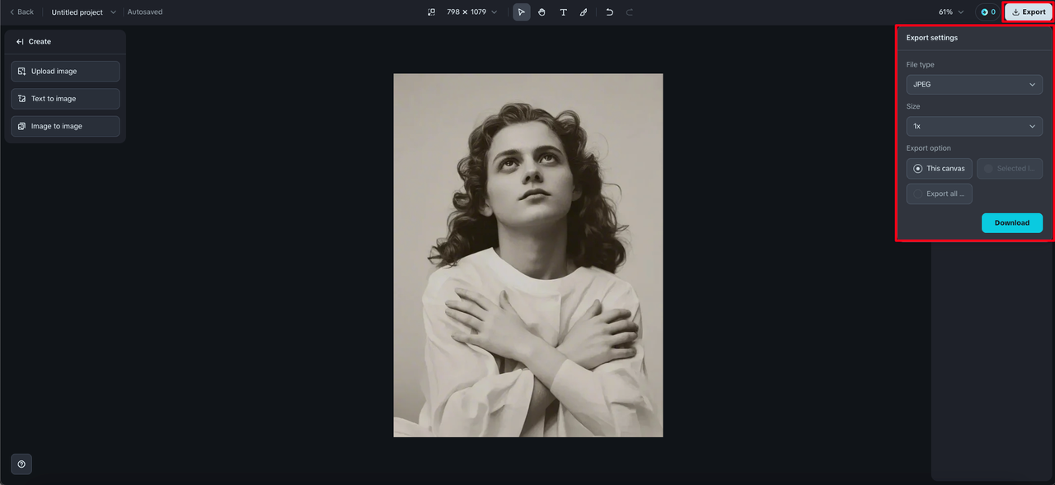Go Back to previous page
The height and width of the screenshot is (485, 1055).
click(x=21, y=12)
